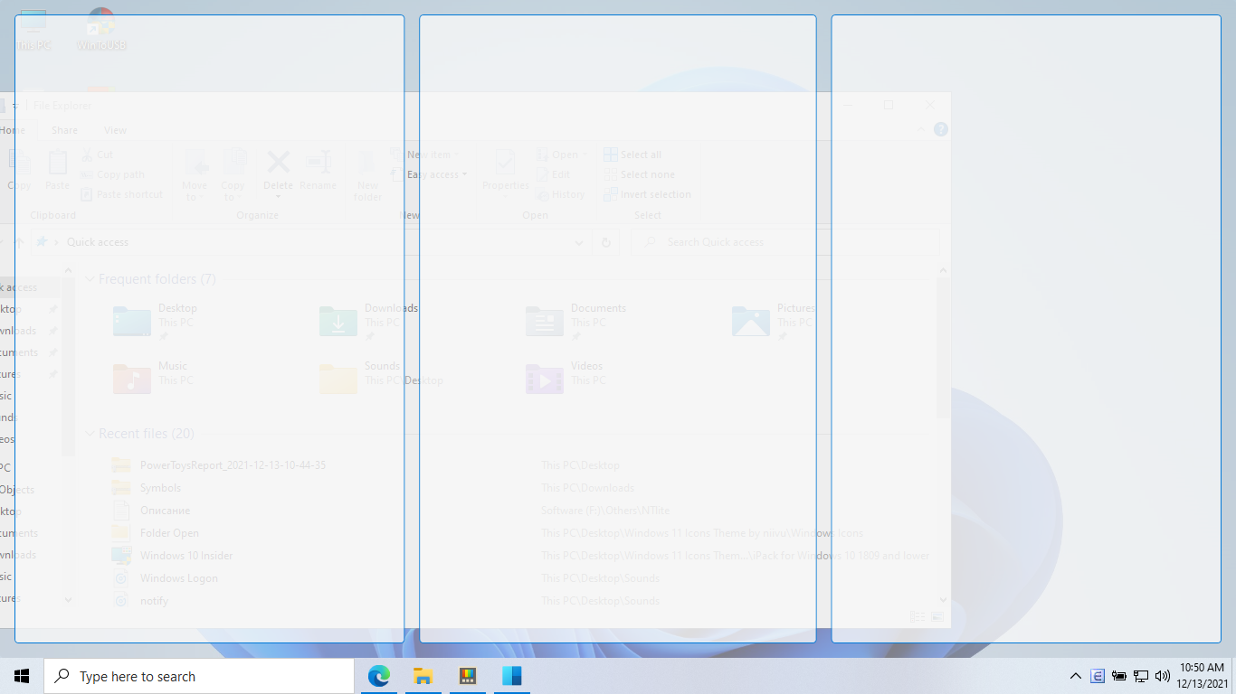Collapse the Frequent folders section

click(x=89, y=279)
